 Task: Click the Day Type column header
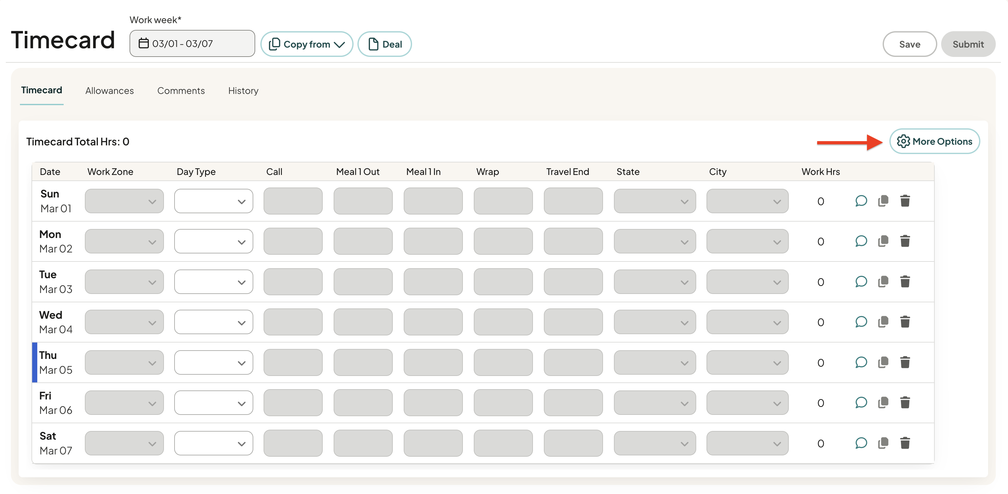coord(196,172)
